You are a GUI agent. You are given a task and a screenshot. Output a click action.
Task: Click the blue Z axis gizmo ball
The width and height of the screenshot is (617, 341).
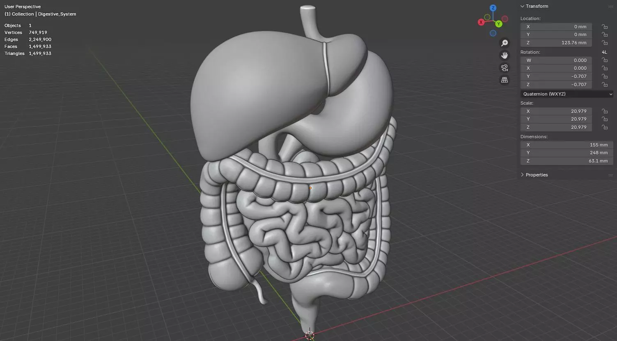pyautogui.click(x=493, y=8)
